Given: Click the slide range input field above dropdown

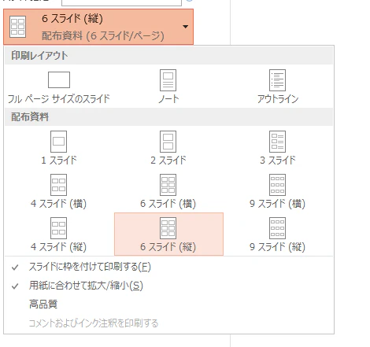Looking at the screenshot, I should [121, 2].
